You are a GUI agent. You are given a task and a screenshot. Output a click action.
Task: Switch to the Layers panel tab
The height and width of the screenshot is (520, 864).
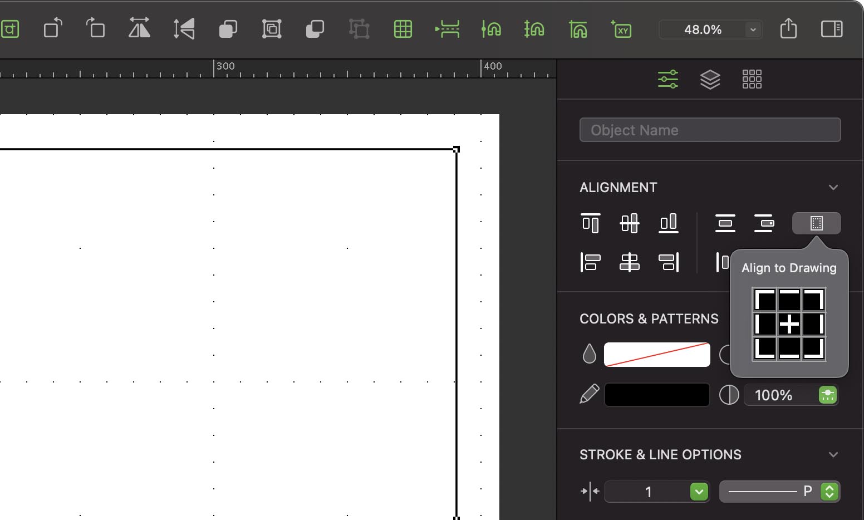[x=710, y=80]
